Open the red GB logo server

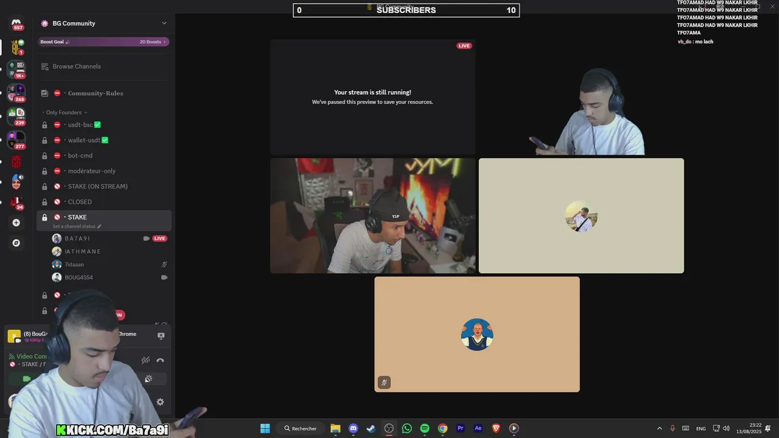pyautogui.click(x=16, y=162)
